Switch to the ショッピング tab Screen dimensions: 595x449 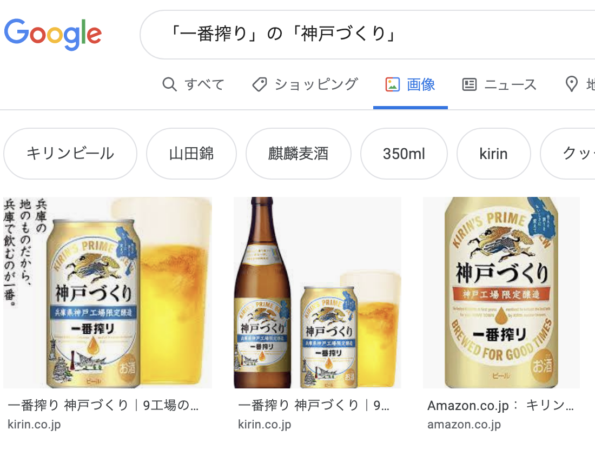pyautogui.click(x=305, y=84)
